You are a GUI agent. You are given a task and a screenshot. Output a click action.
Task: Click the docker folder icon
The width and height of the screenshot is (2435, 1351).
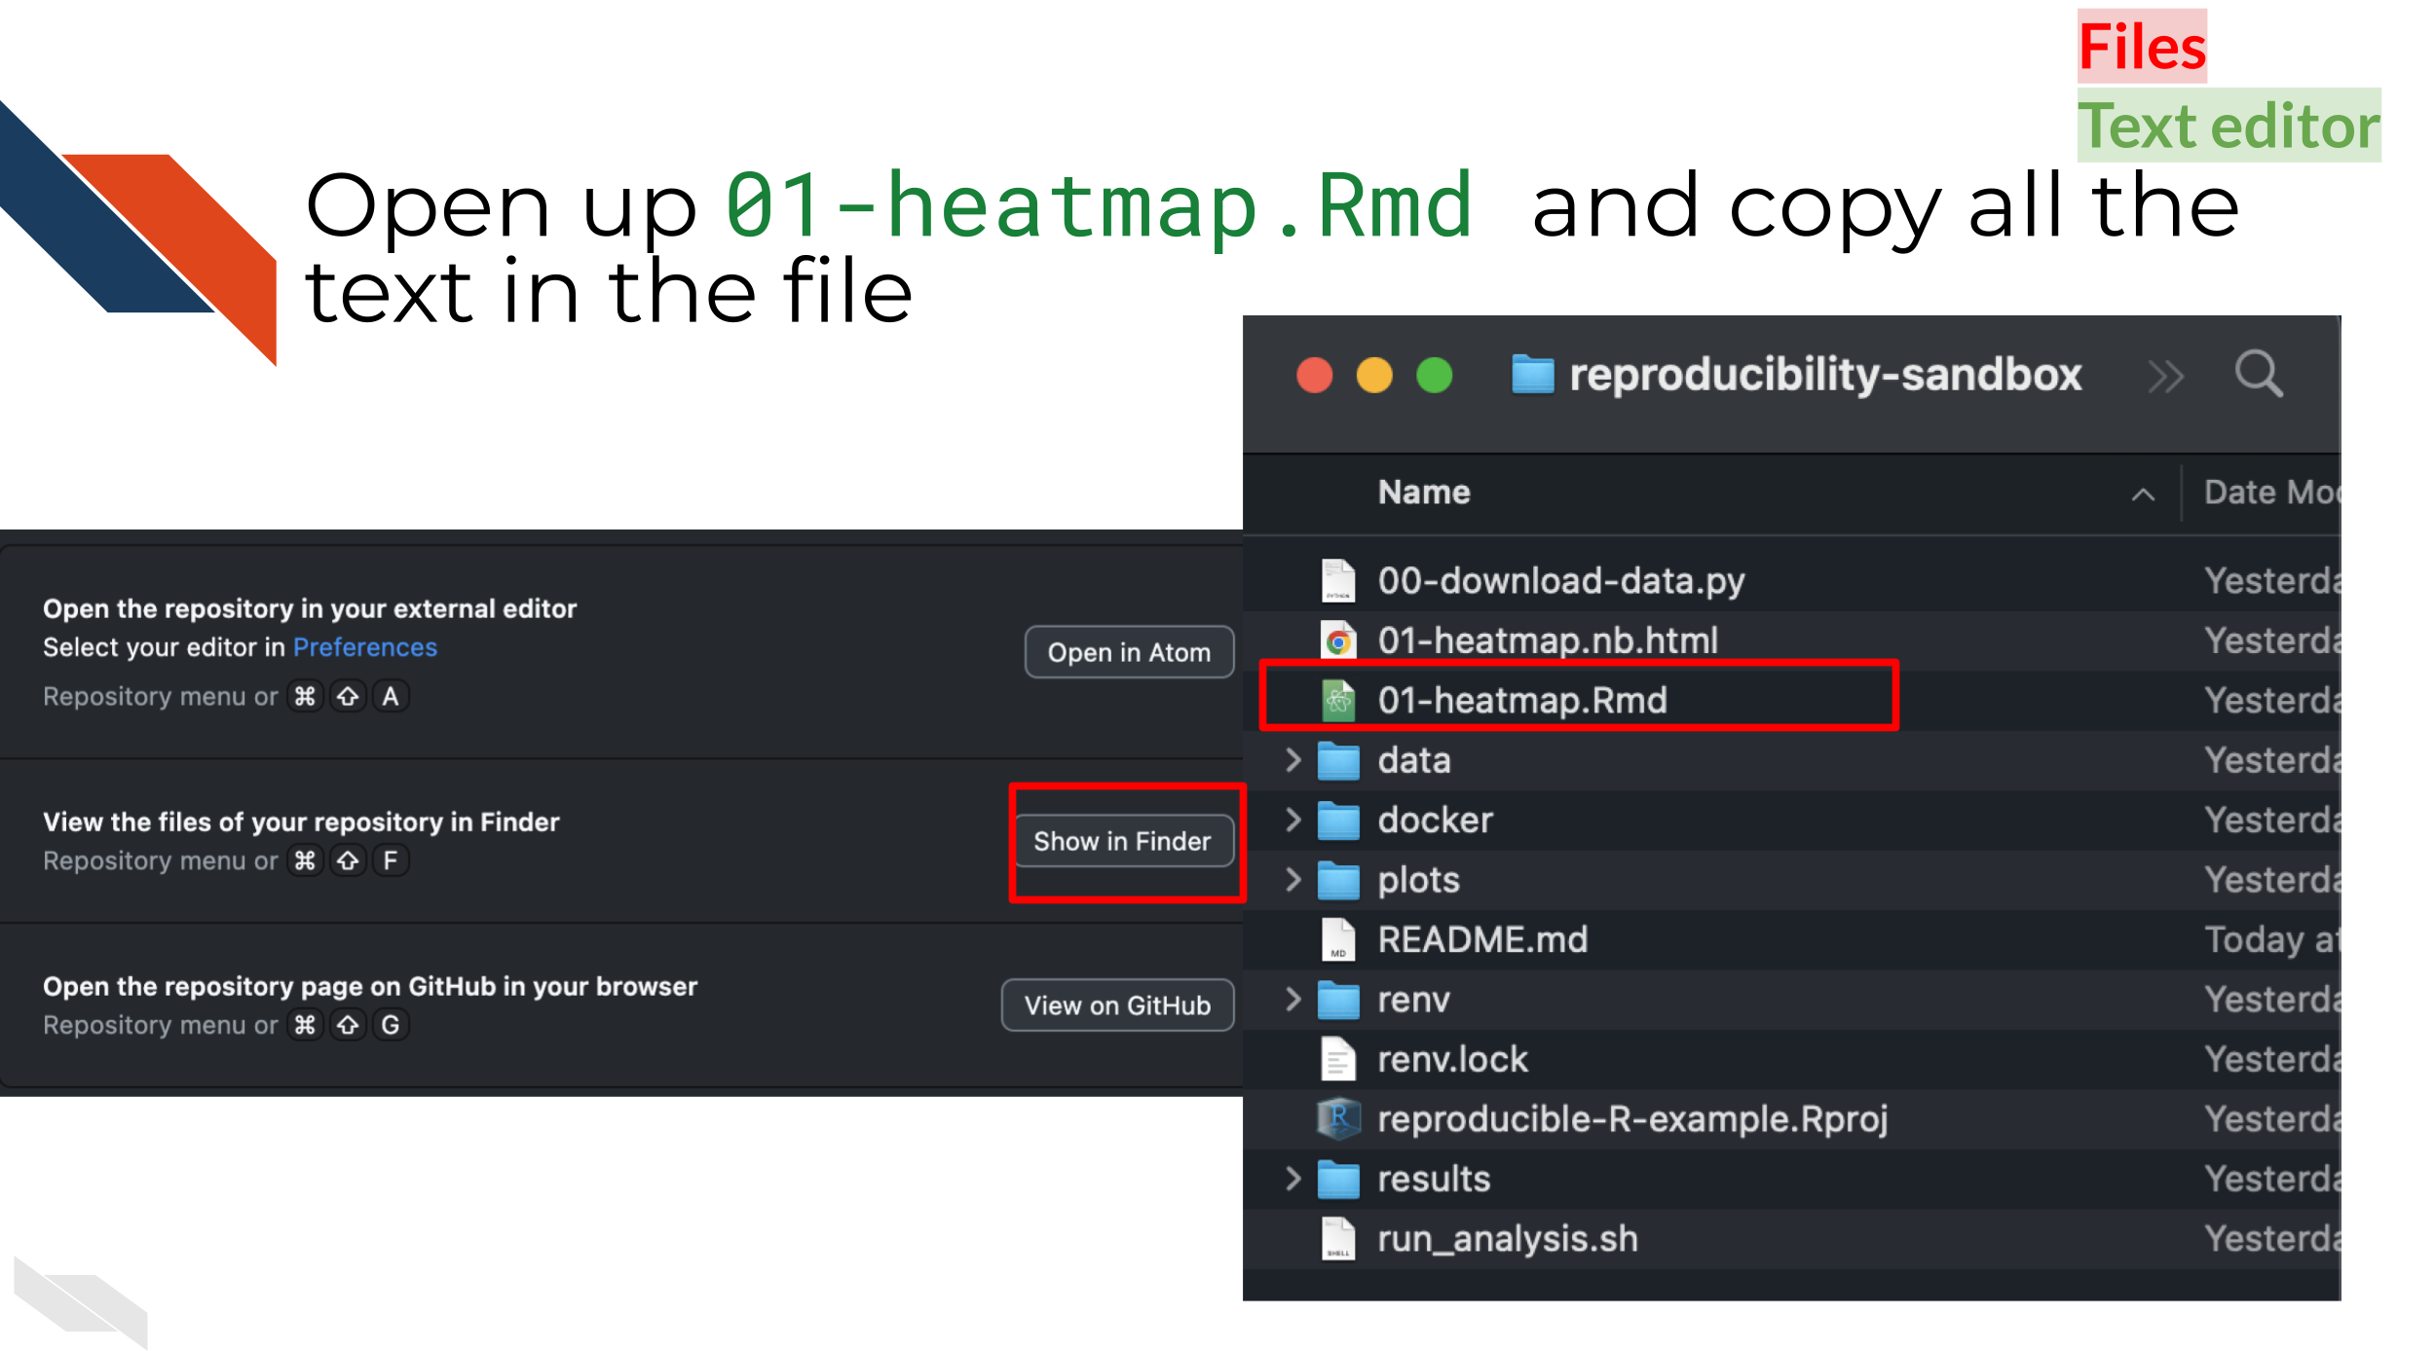tap(1338, 821)
